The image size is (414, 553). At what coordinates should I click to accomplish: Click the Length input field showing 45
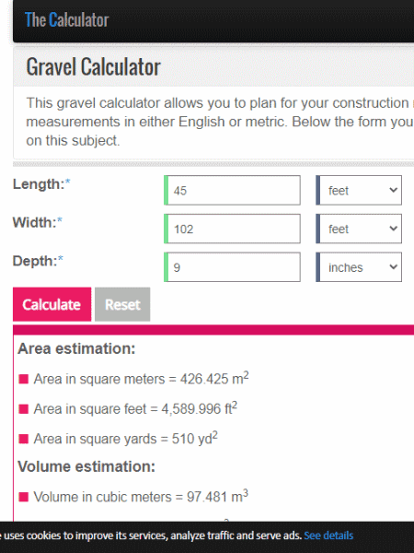233,190
